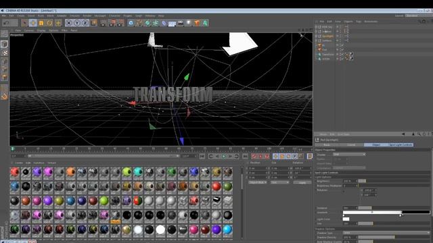Click the blue deformer icon
The image size is (433, 243).
pos(164,23)
